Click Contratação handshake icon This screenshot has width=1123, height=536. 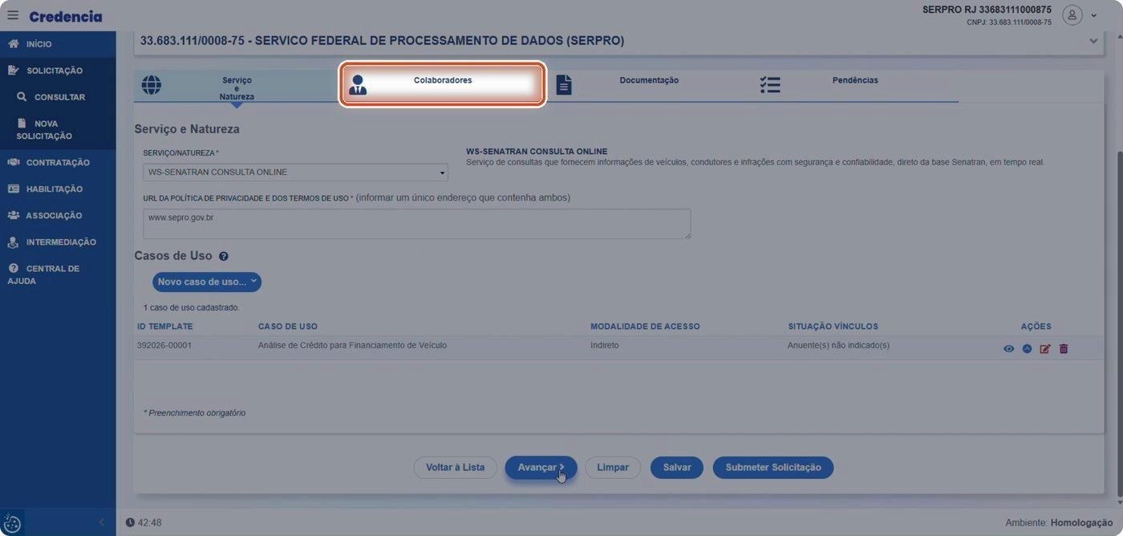coord(14,162)
